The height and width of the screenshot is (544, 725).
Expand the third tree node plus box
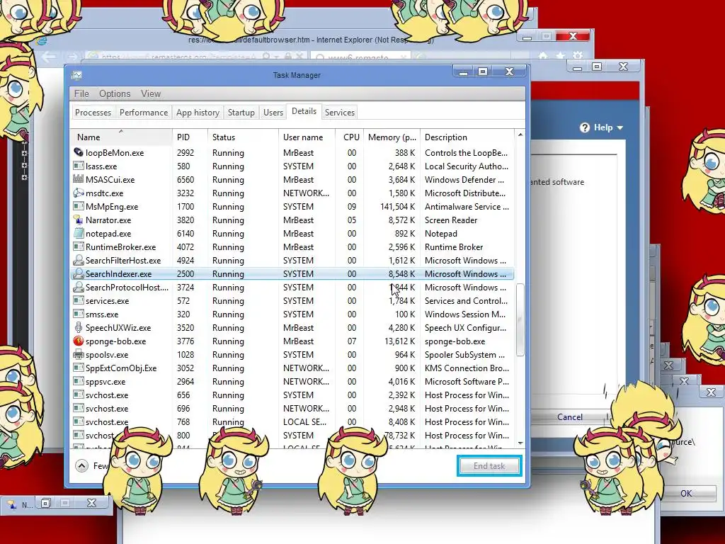(x=25, y=177)
